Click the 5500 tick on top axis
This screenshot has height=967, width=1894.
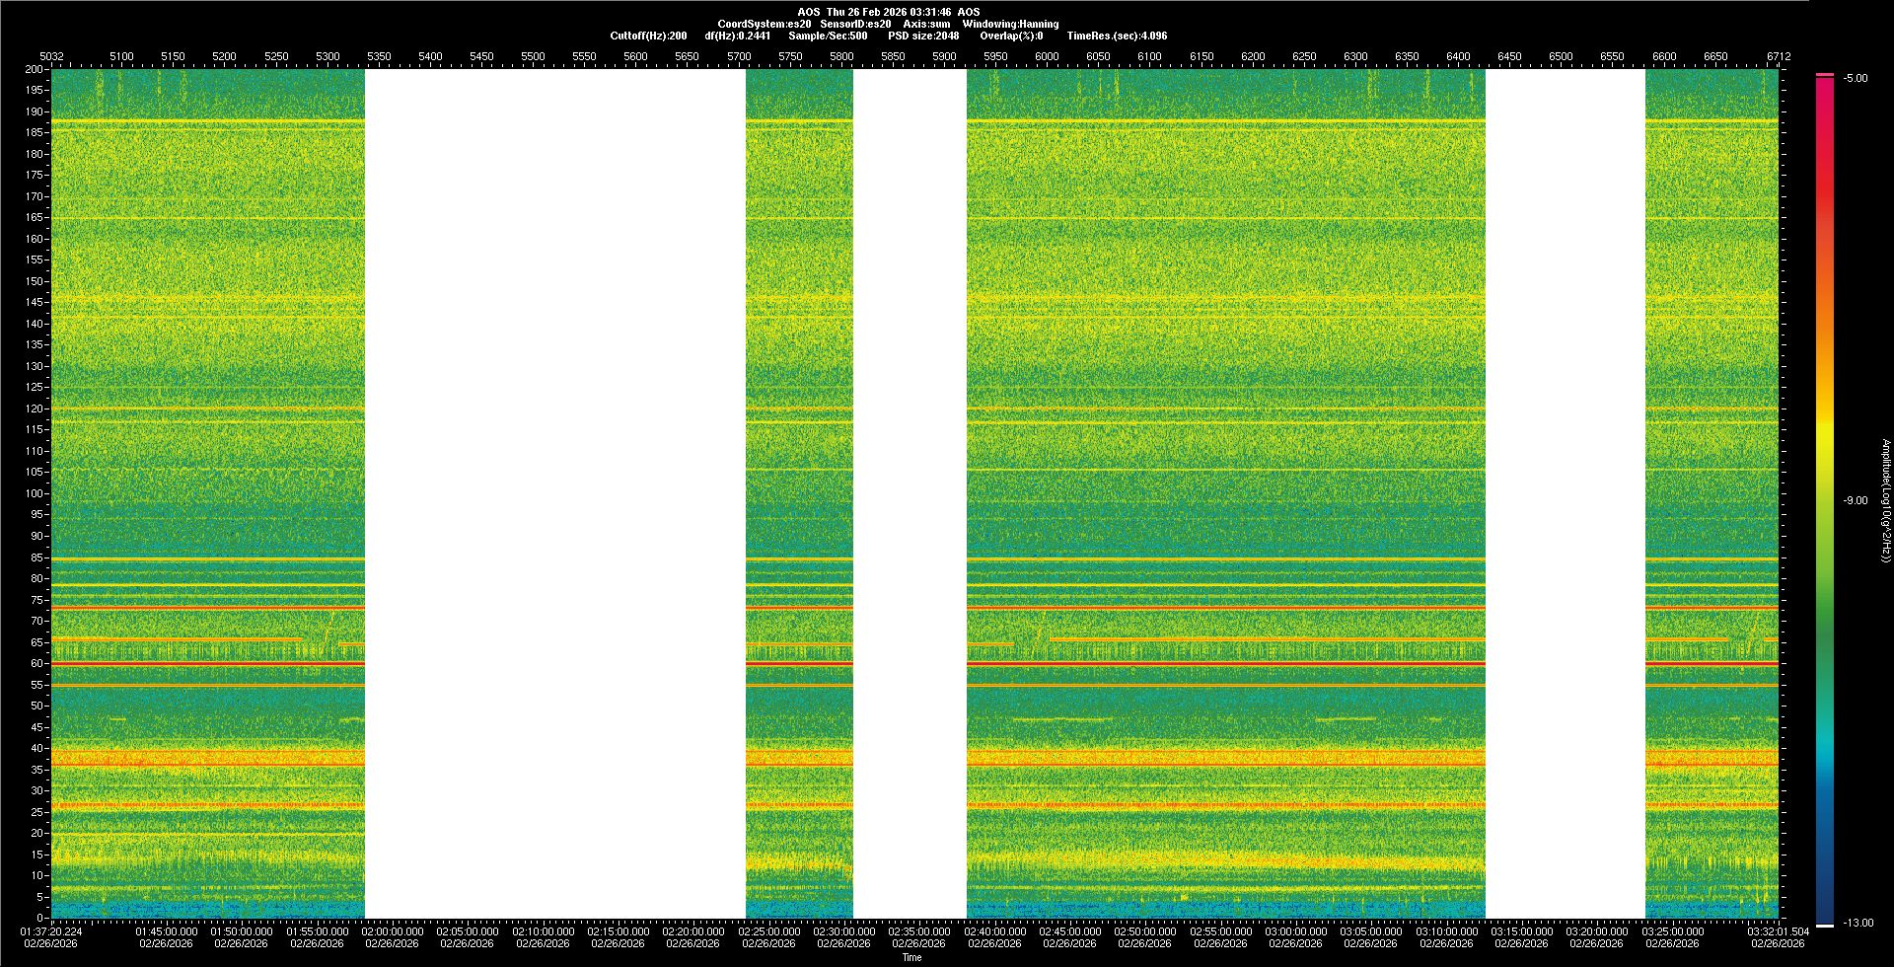click(x=533, y=56)
